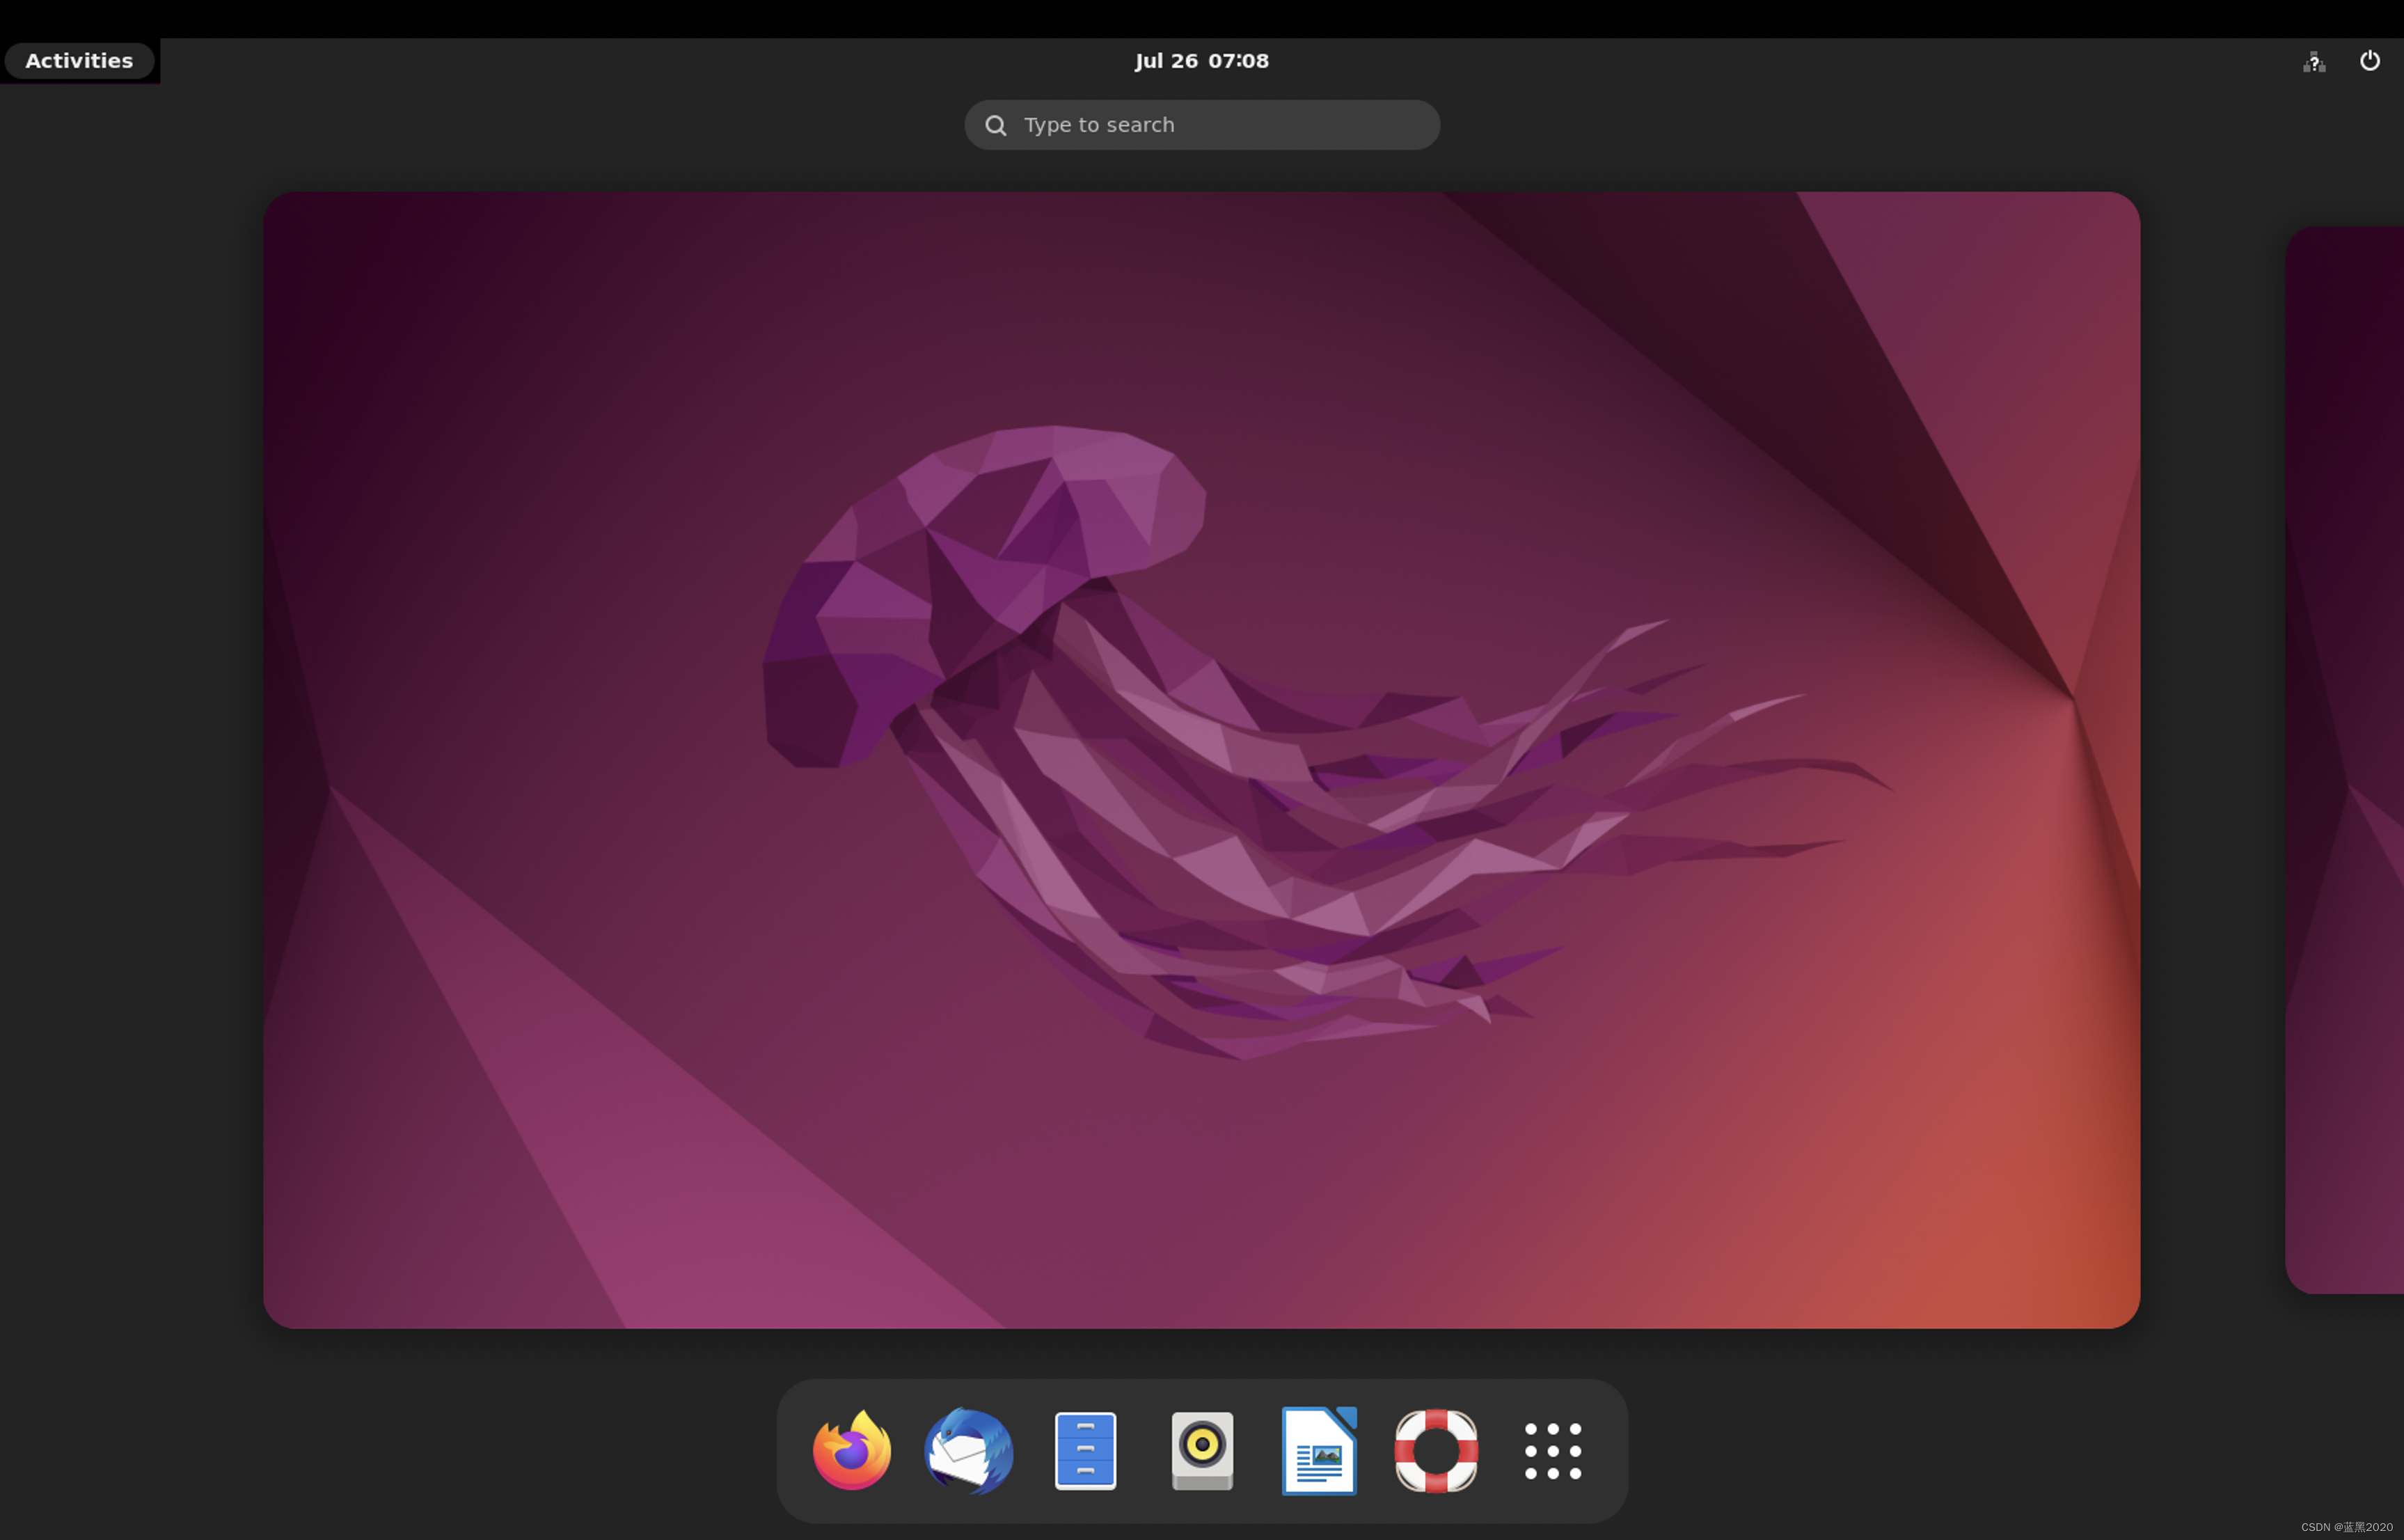Open the power system menu
Image resolution: width=2404 pixels, height=1540 pixels.
click(x=2369, y=61)
